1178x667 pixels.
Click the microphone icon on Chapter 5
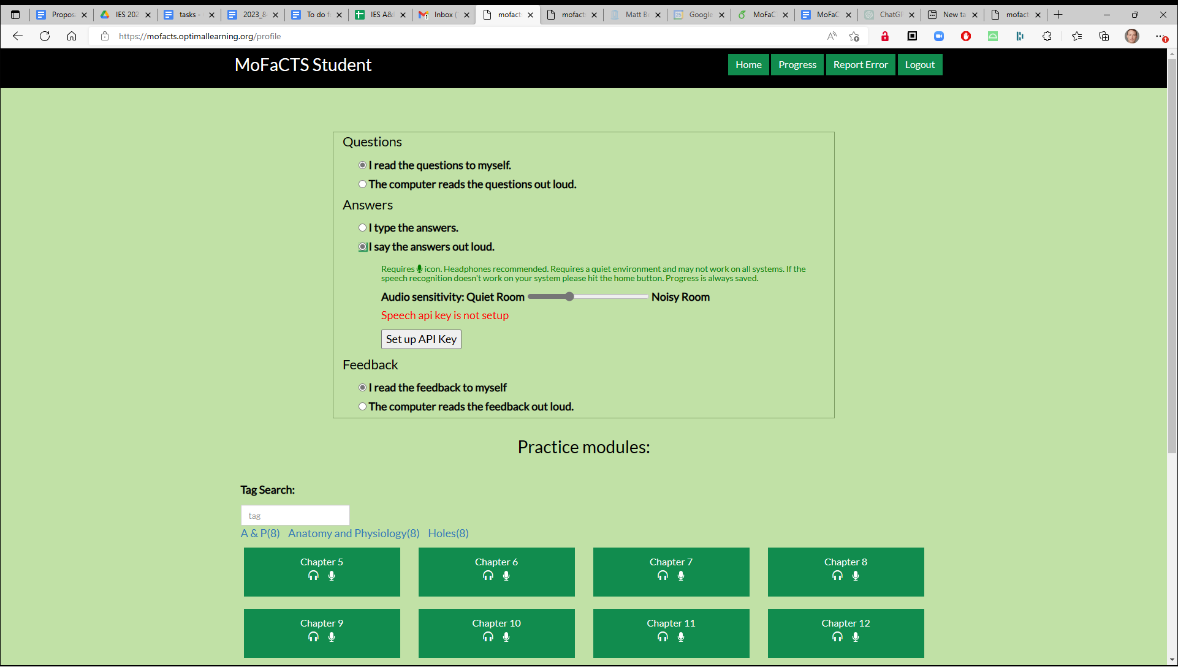(332, 575)
